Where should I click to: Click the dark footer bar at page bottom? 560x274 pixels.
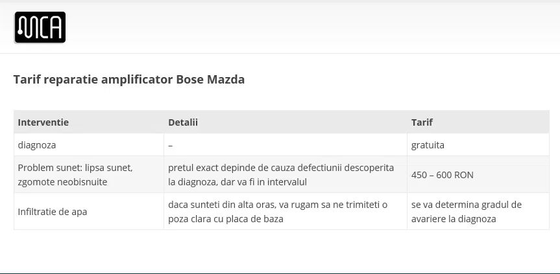[x=280, y=273]
